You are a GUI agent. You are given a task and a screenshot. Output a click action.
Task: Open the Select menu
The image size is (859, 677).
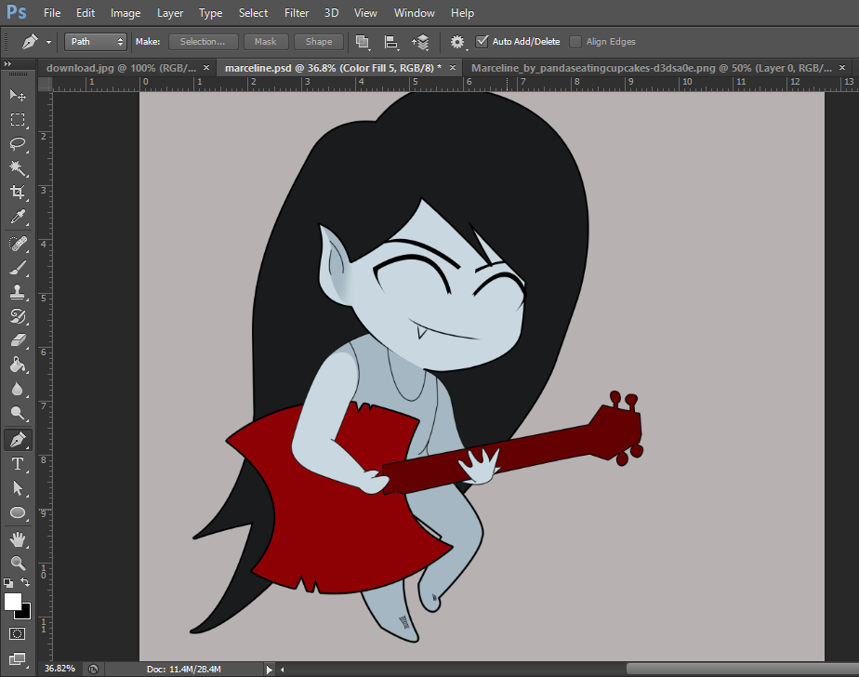pos(253,13)
